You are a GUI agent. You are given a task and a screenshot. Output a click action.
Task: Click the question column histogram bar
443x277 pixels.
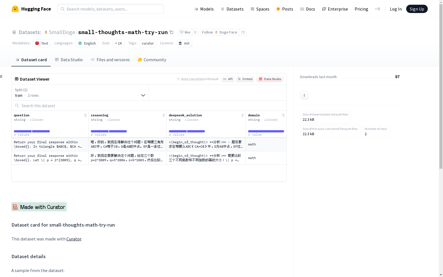click(32, 131)
